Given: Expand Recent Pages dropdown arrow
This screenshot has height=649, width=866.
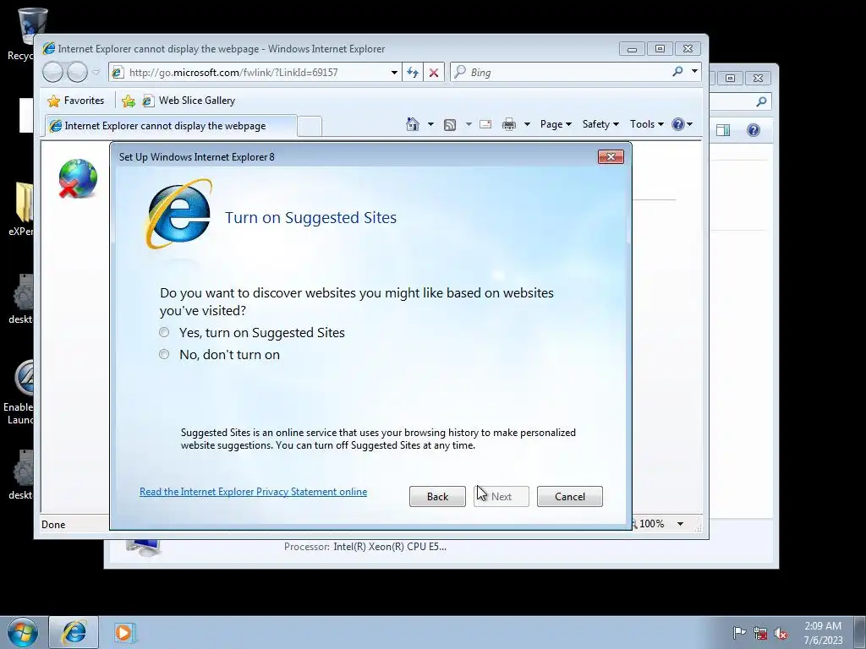Looking at the screenshot, I should 96,73.
